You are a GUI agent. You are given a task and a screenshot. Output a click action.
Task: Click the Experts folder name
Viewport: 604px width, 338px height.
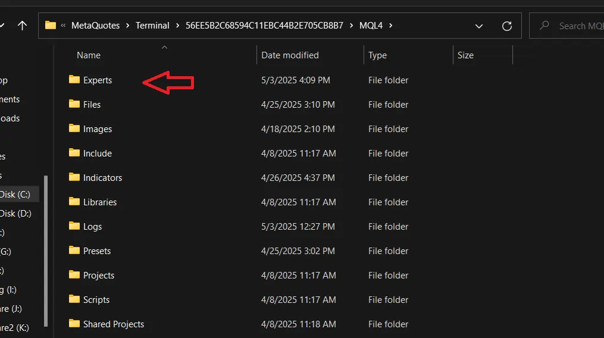point(98,80)
